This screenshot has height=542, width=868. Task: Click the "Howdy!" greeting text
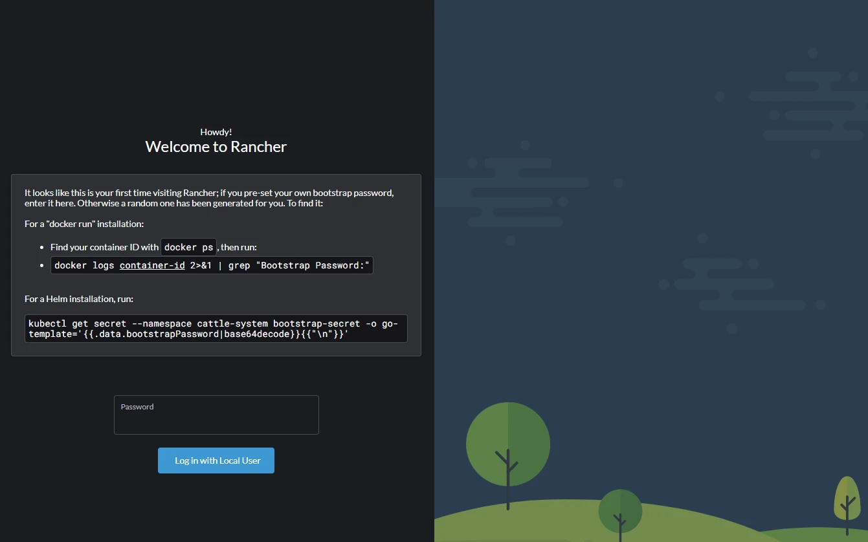(216, 132)
